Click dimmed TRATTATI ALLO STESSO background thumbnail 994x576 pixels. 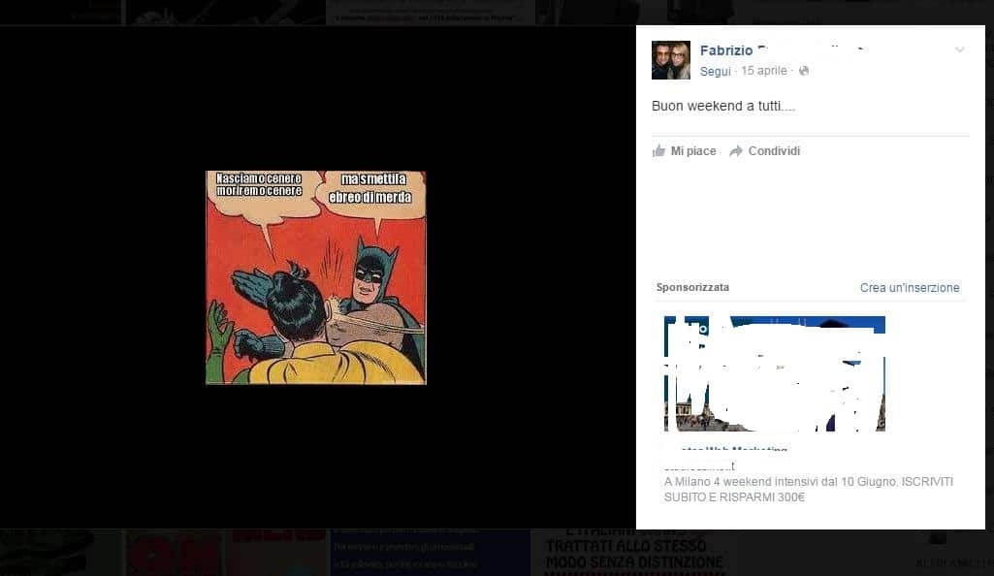coord(633,554)
